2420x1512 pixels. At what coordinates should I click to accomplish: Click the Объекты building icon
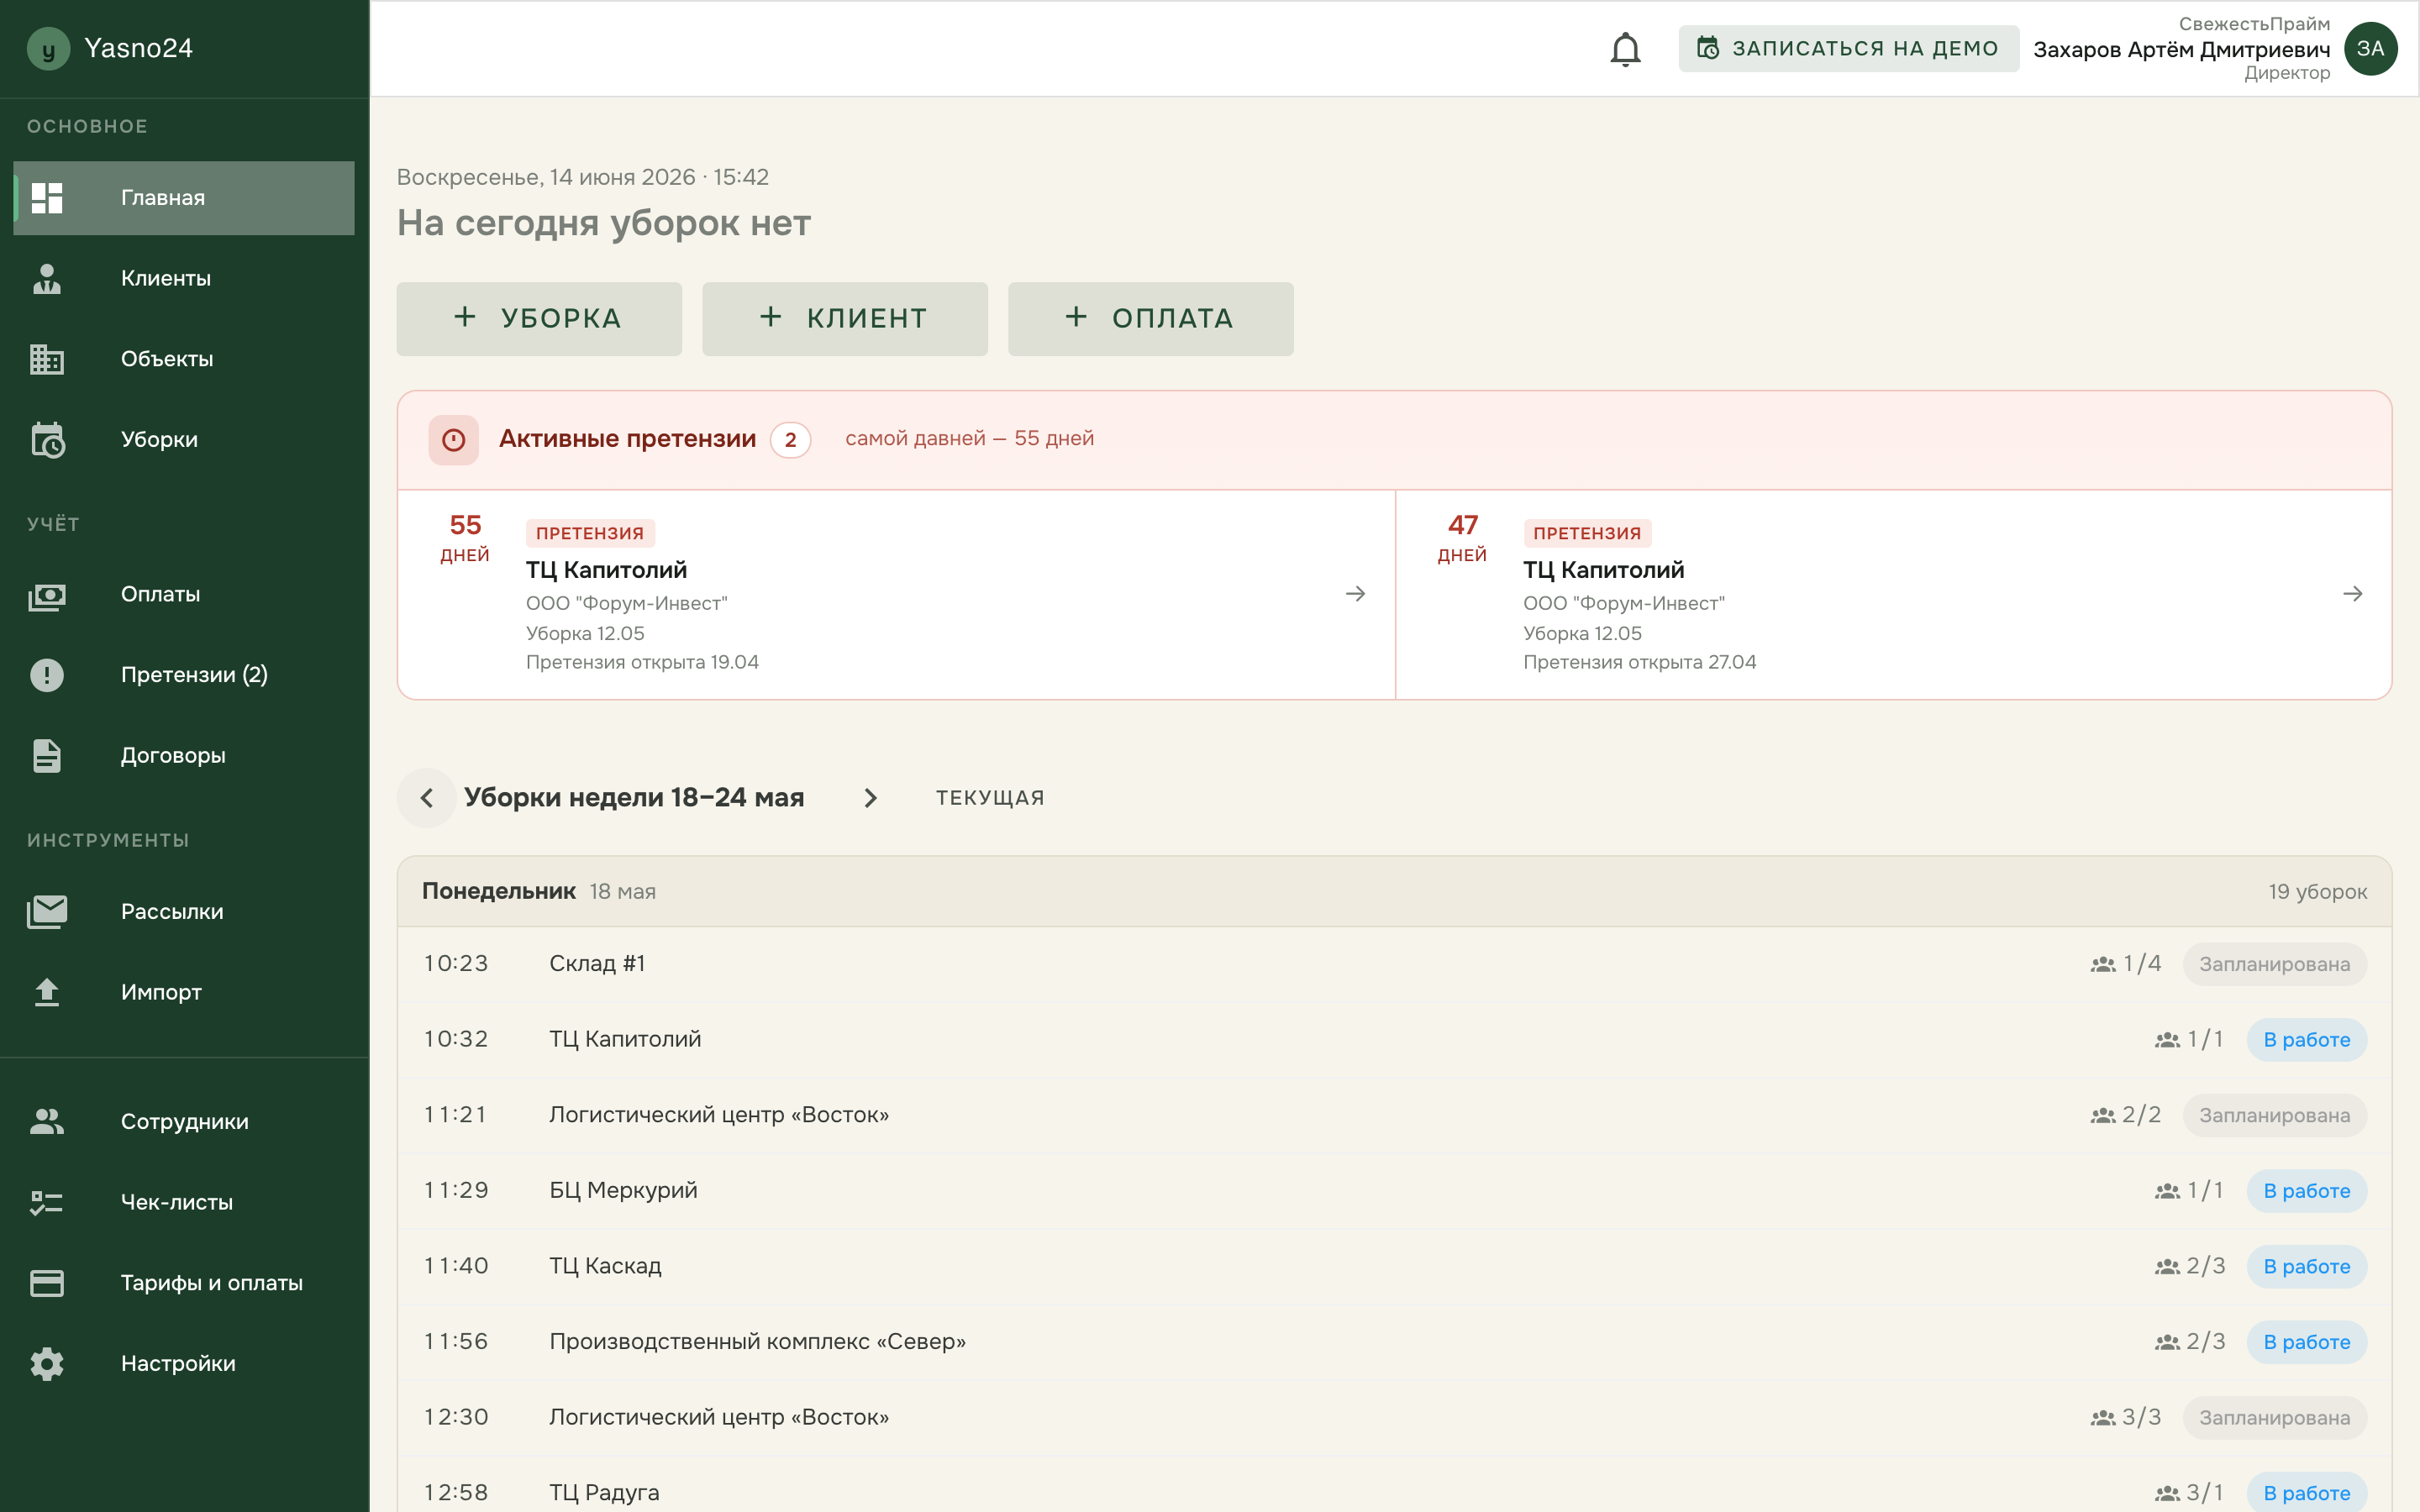pyautogui.click(x=47, y=359)
